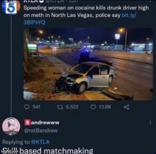
Task: Open the three-dot menu beside andrewww
Action: click(x=150, y=123)
